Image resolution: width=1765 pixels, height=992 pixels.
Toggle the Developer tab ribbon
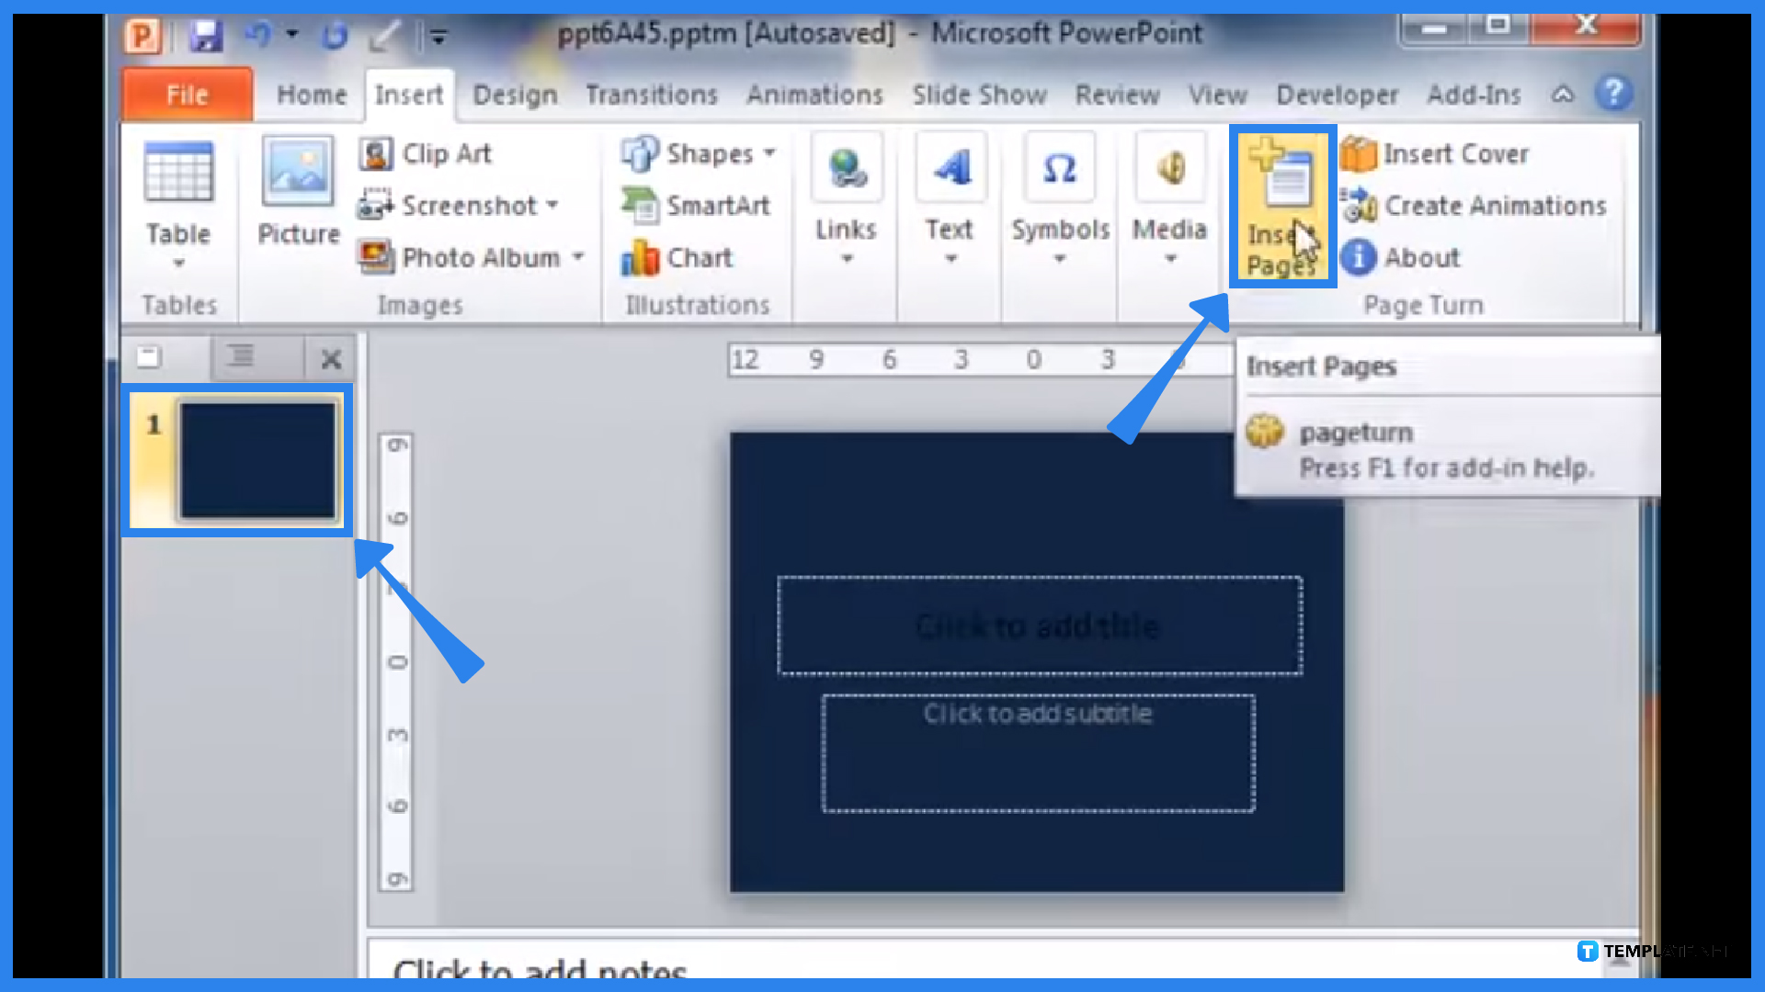click(x=1336, y=94)
